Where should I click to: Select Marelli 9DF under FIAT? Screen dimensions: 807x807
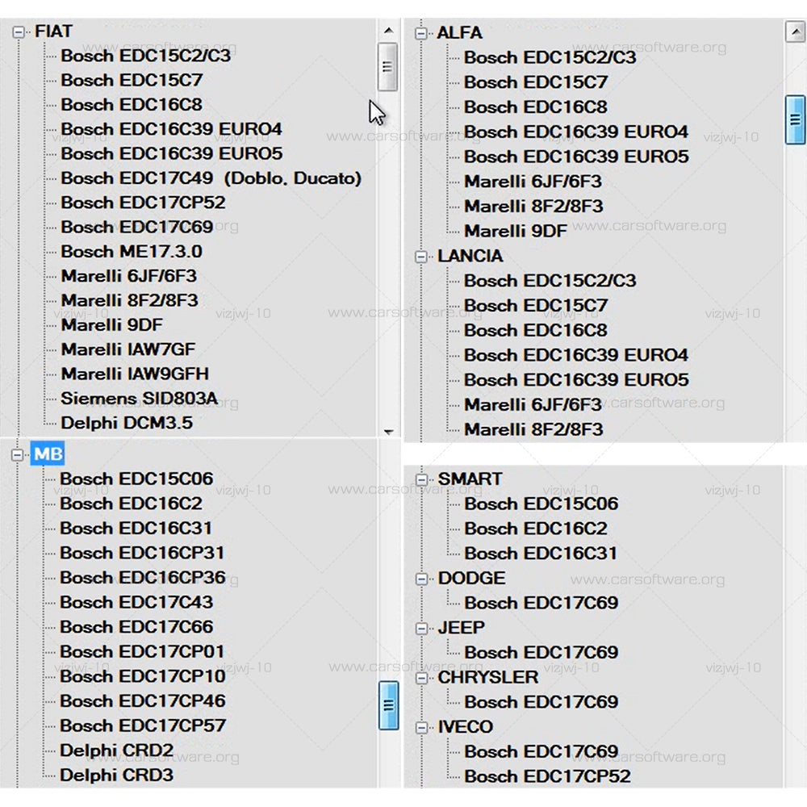tap(111, 324)
